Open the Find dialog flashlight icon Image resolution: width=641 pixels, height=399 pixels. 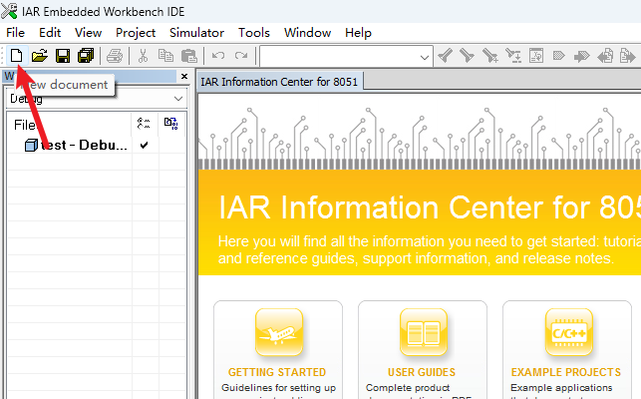coord(489,55)
